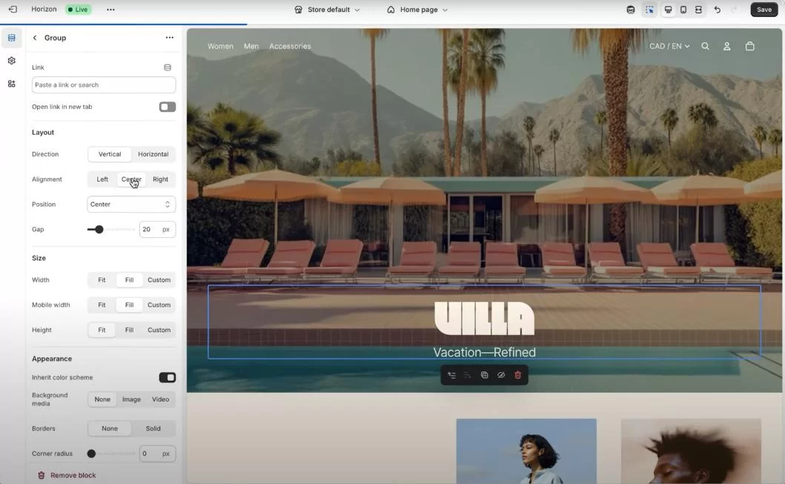Click the redo arrow icon

(735, 10)
